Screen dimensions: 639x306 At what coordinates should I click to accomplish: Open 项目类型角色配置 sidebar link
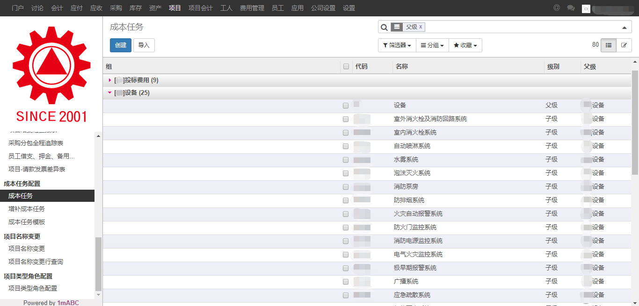click(x=33, y=288)
